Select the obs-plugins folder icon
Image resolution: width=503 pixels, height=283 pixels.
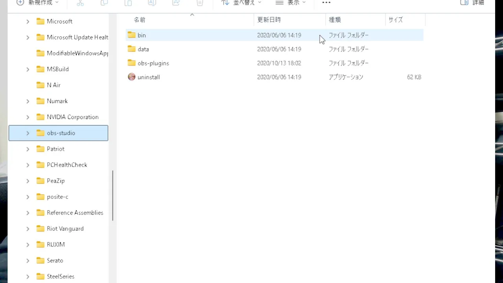[132, 63]
